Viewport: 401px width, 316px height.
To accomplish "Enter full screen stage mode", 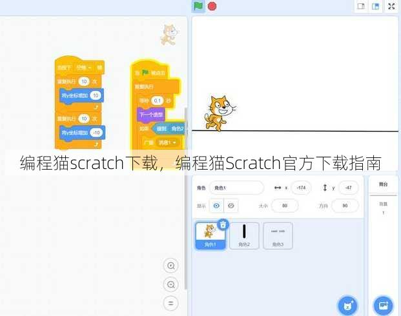I will (x=391, y=6).
